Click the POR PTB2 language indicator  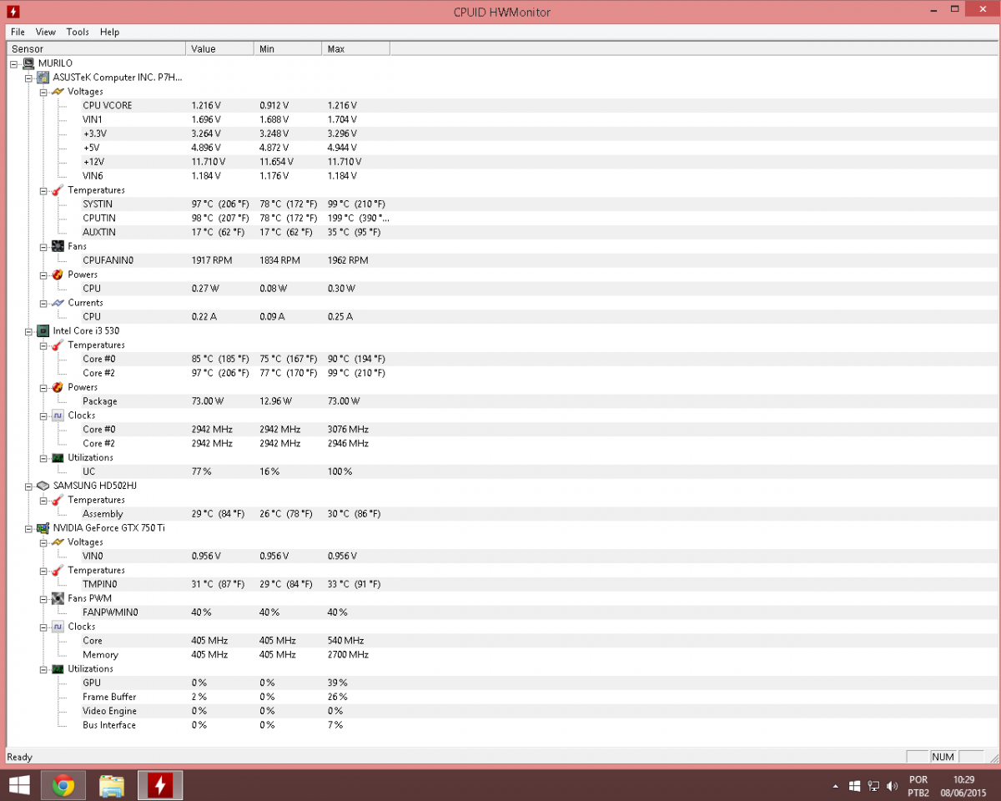click(918, 786)
